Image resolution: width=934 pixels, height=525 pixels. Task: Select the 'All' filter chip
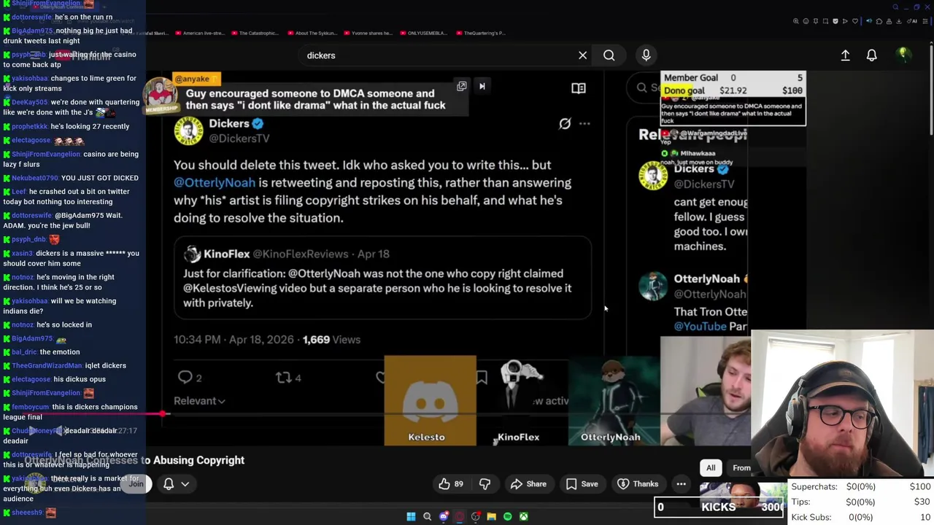pos(711,468)
